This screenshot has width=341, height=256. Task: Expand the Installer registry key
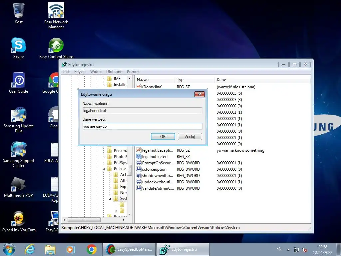coord(104,85)
